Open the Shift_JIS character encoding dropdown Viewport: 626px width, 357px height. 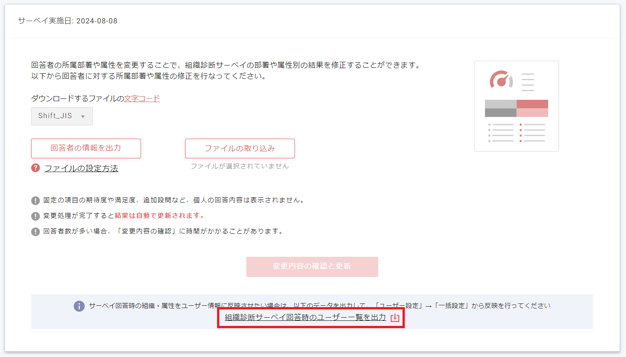[x=62, y=116]
